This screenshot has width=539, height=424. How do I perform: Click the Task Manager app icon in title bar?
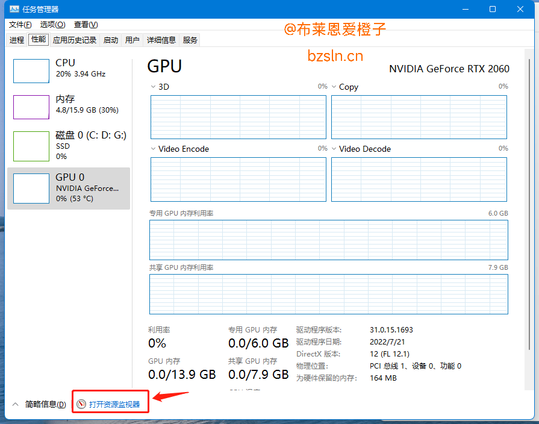coord(14,9)
